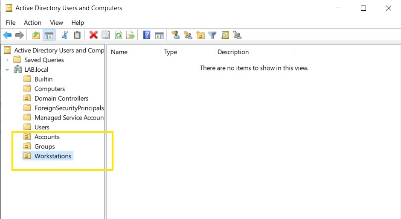Screen dimensions: 401x219
Task: Click the Forward arrow toolbar icon
Action: (20, 35)
